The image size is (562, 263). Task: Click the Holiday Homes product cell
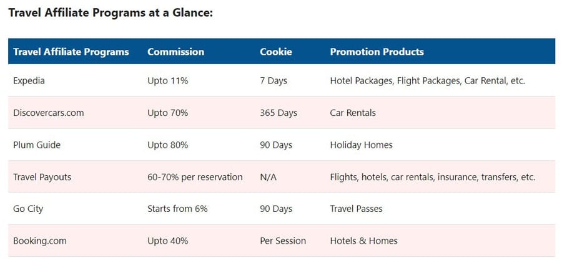(x=362, y=145)
